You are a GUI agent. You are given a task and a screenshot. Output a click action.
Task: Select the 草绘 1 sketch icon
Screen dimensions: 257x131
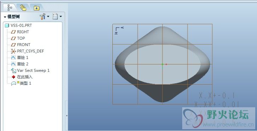pyautogui.click(x=13, y=57)
